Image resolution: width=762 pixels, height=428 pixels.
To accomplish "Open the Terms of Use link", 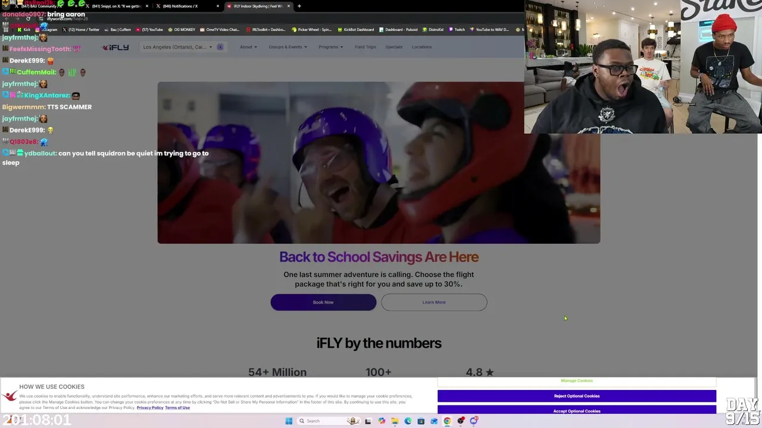I will tap(177, 408).
